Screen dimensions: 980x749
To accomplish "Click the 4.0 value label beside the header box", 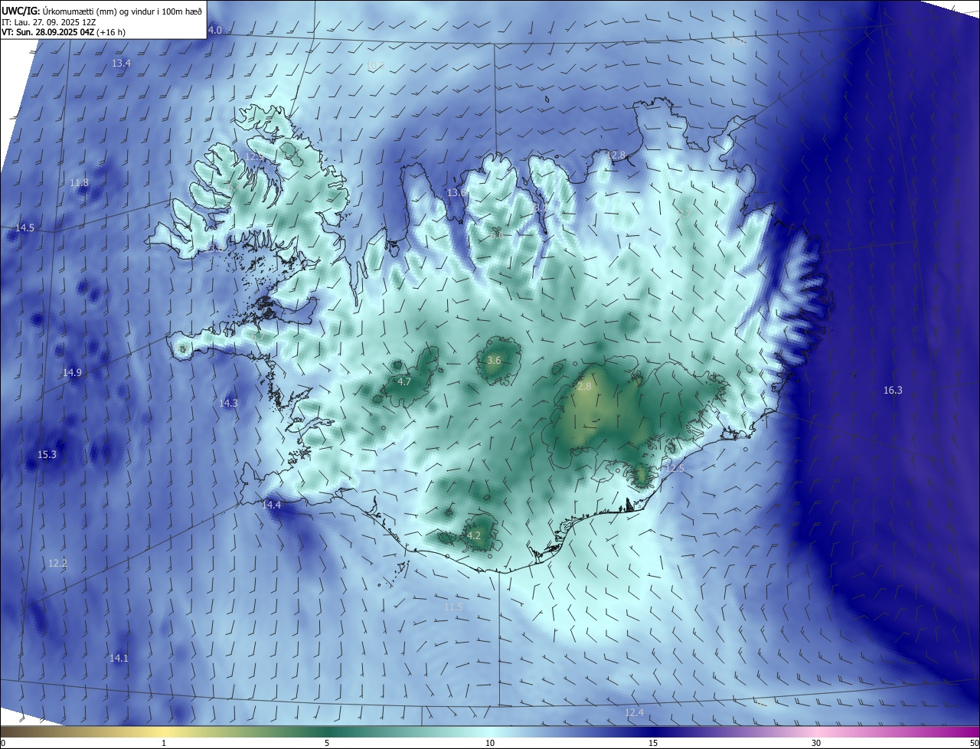I will (215, 30).
